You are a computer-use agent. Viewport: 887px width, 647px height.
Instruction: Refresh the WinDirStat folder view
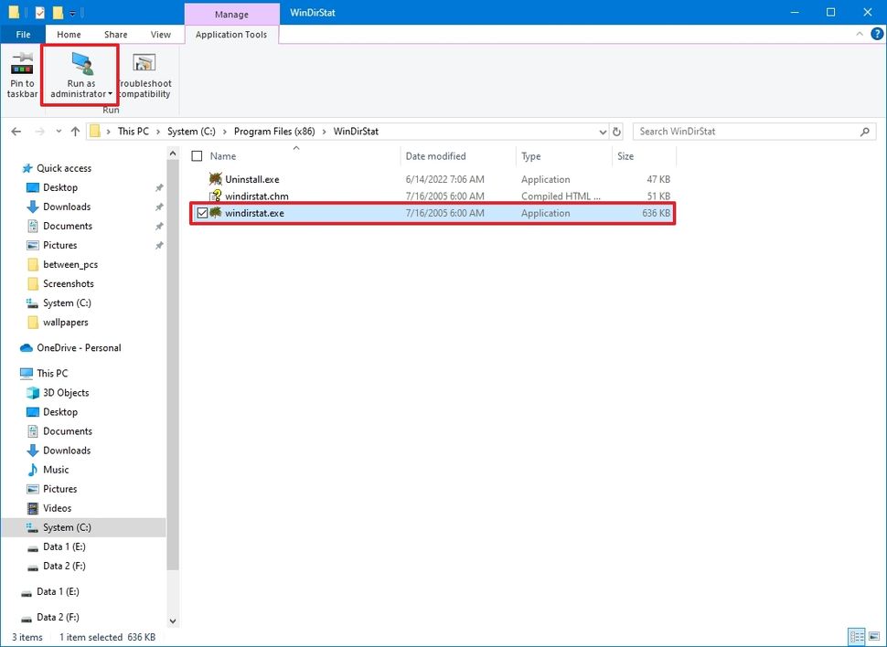(616, 131)
